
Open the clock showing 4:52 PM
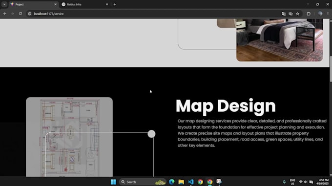click(x=322, y=182)
